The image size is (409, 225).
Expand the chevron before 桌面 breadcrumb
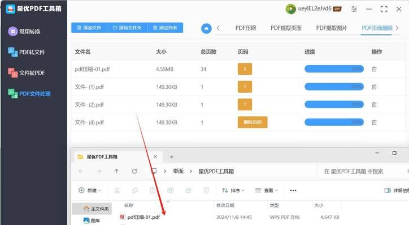[165, 171]
